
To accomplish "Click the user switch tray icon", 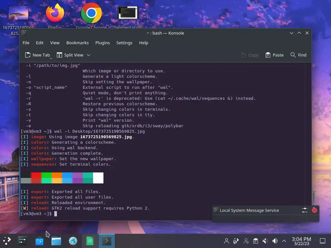I will pos(246,241).
